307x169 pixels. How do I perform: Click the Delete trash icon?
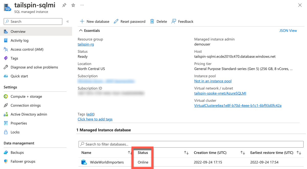point(152,21)
